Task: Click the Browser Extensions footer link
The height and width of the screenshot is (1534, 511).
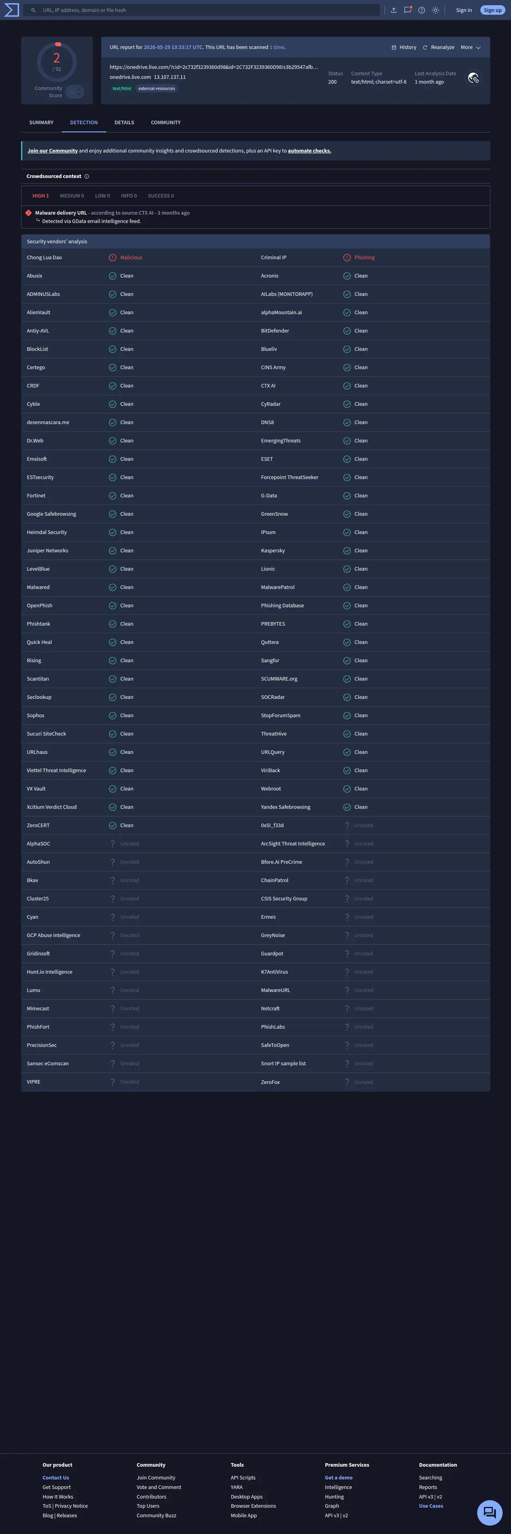Action: (254, 1506)
